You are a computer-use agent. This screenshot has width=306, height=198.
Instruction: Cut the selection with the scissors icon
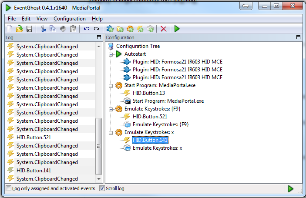[43, 29]
